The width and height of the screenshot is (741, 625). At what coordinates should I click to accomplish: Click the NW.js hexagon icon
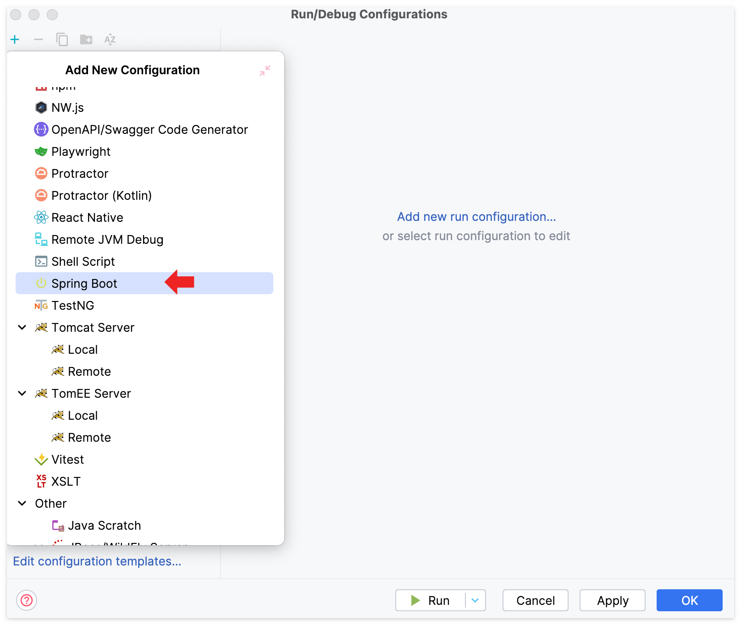(41, 108)
